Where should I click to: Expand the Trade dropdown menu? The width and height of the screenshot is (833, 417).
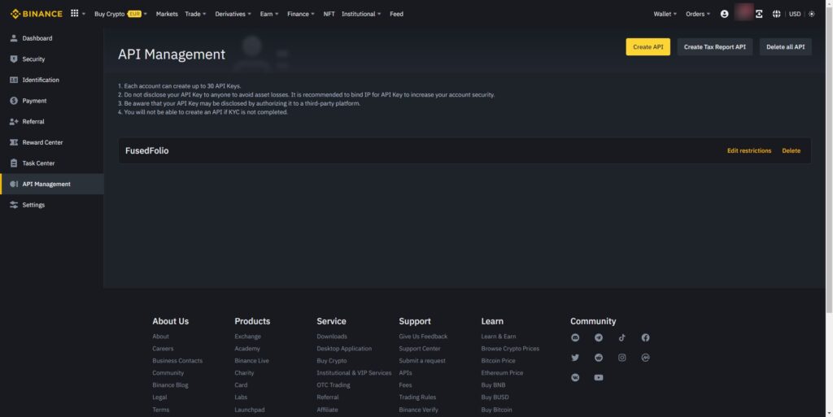point(195,14)
